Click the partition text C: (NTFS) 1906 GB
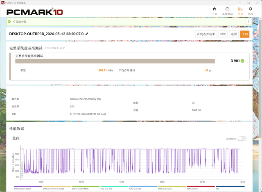262x192 pixels. (88, 114)
